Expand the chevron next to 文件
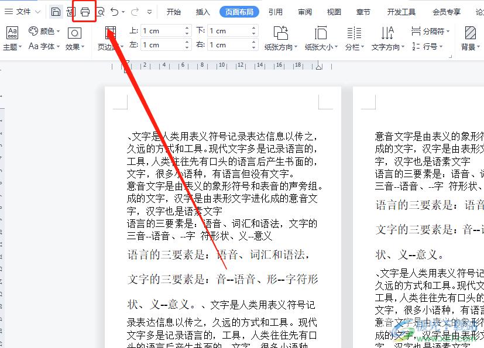This screenshot has height=348, width=484. coord(37,12)
